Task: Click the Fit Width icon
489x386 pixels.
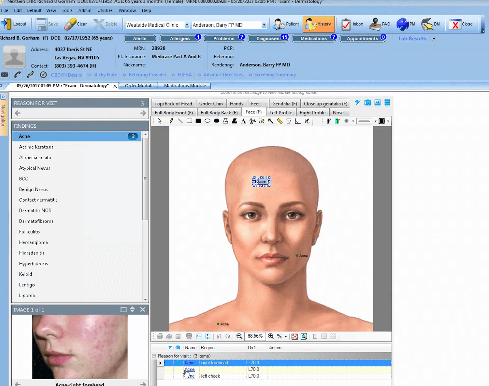Action: click(198, 336)
